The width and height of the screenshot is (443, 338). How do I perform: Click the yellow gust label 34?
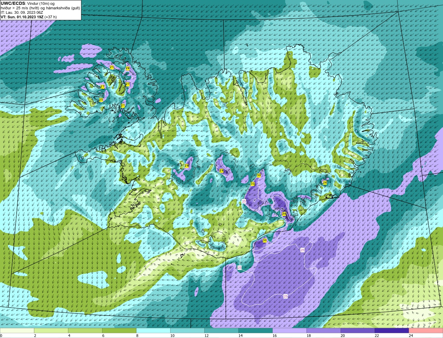pos(284,214)
